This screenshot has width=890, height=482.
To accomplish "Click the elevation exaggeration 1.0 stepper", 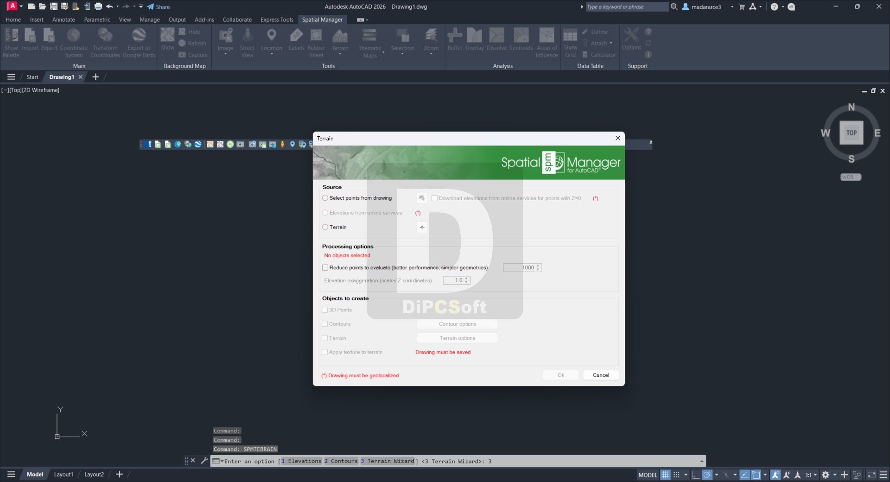I will point(466,280).
